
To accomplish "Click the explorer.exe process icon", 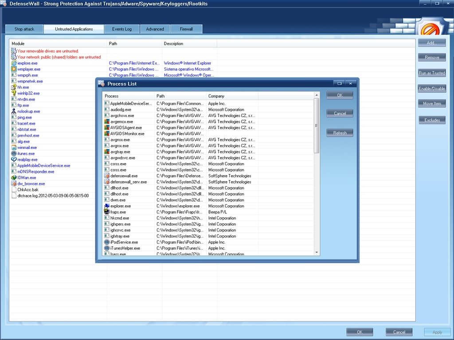I will [x=107, y=206].
